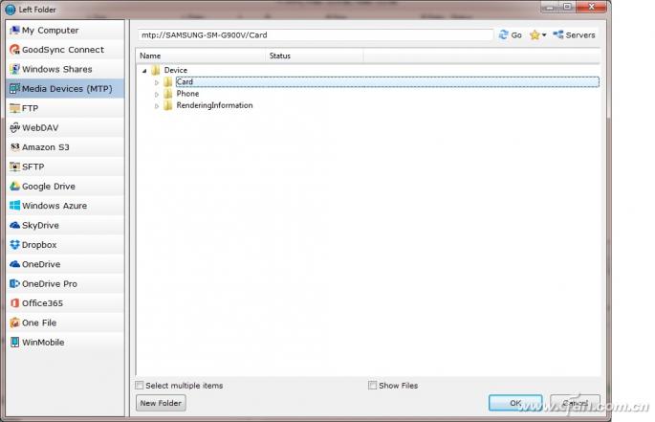Toggle the Show Files checkbox
This screenshot has width=655, height=422.
[373, 386]
